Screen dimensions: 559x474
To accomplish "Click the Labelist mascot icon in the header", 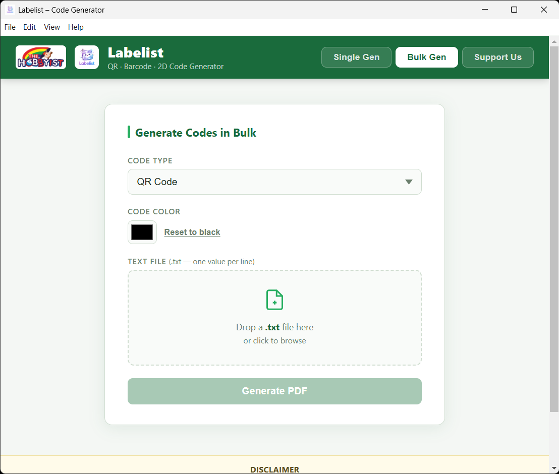I will tap(86, 57).
